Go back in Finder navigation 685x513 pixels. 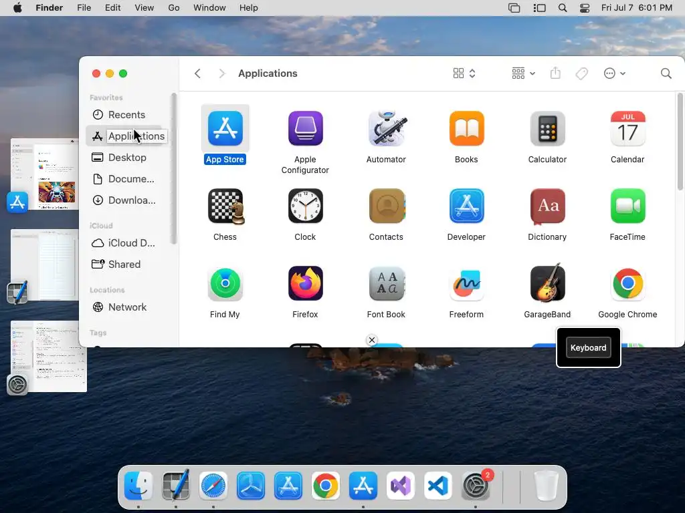[x=197, y=73]
